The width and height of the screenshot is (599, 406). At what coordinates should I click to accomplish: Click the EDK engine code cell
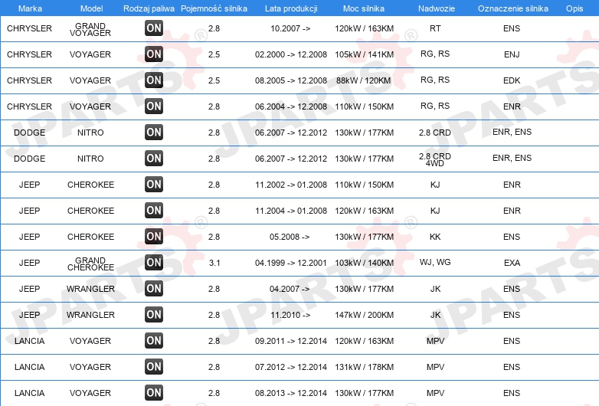tap(512, 80)
